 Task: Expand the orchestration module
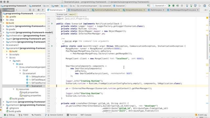[x=4, y=36]
